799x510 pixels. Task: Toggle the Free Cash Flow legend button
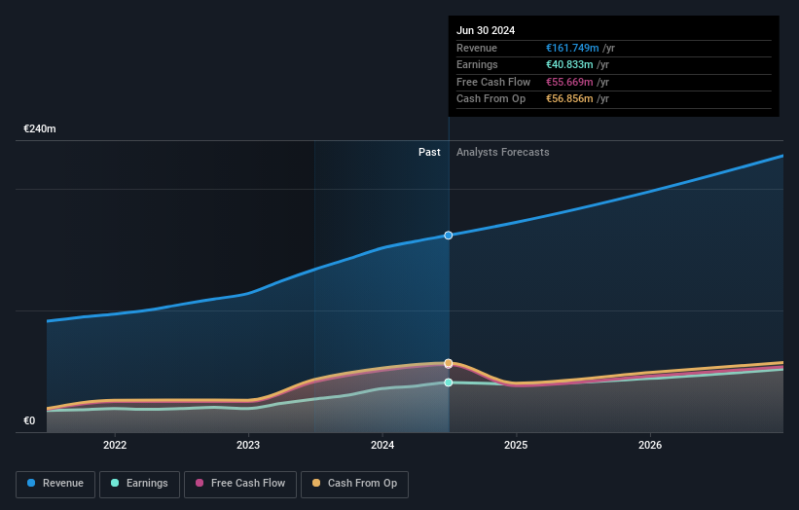pyautogui.click(x=240, y=484)
